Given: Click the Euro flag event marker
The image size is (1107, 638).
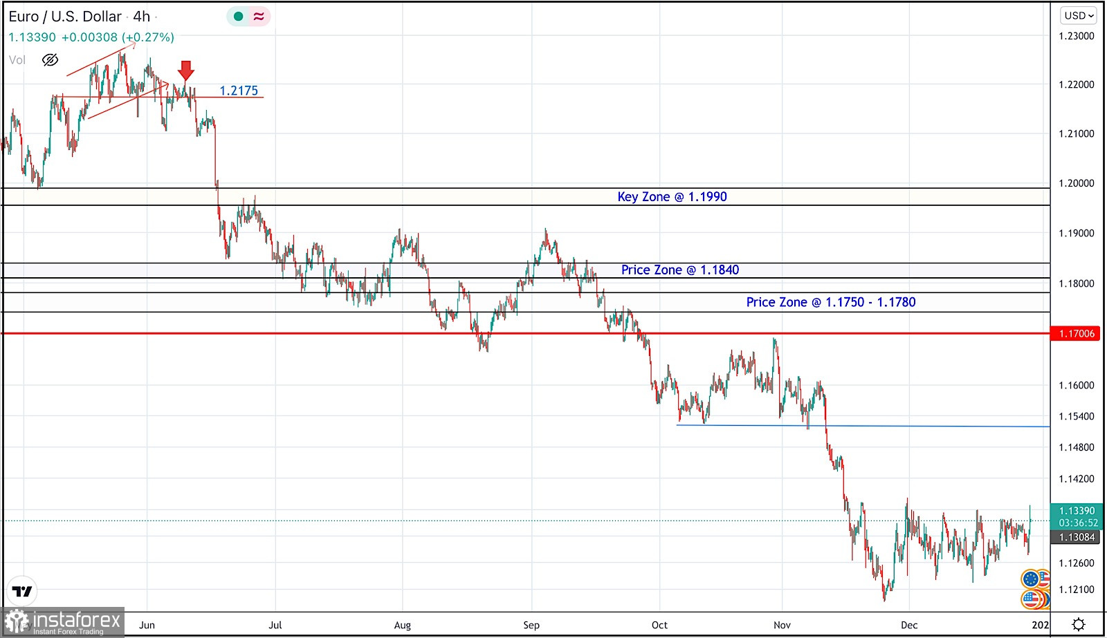Looking at the screenshot, I should tap(1030, 579).
